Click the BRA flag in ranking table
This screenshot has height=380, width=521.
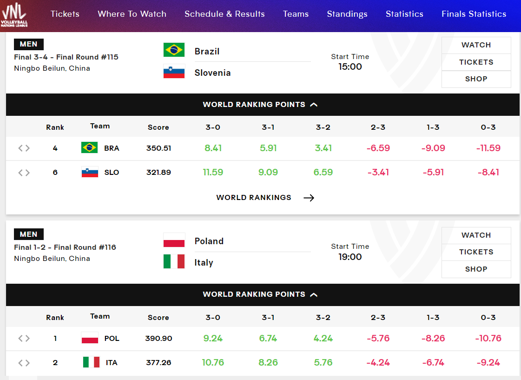coord(89,148)
